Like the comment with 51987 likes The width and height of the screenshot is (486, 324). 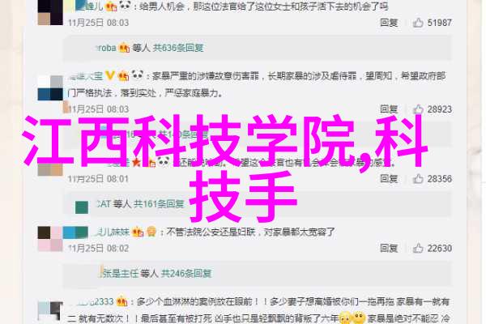tap(418, 23)
